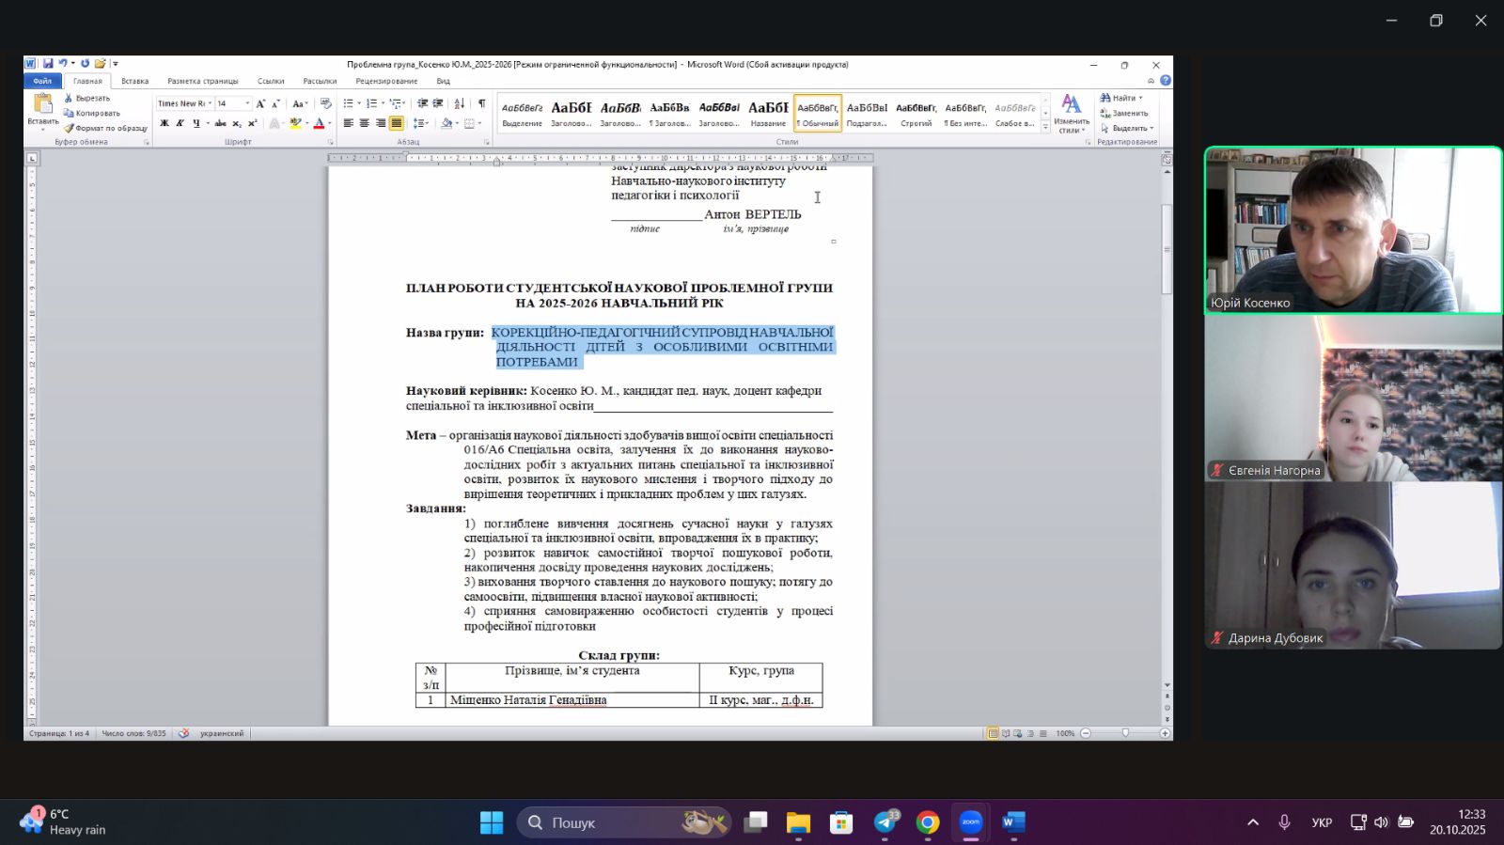Click the center alignment icon

364,123
